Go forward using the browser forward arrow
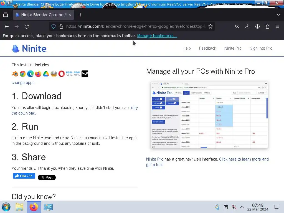This screenshot has height=213, width=284. 17,27
